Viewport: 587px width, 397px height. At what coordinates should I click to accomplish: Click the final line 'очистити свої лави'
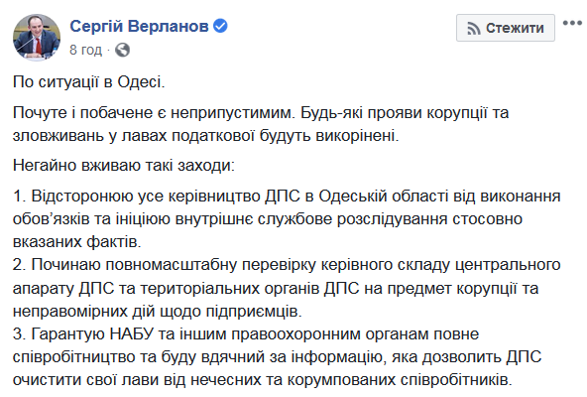tap(263, 380)
